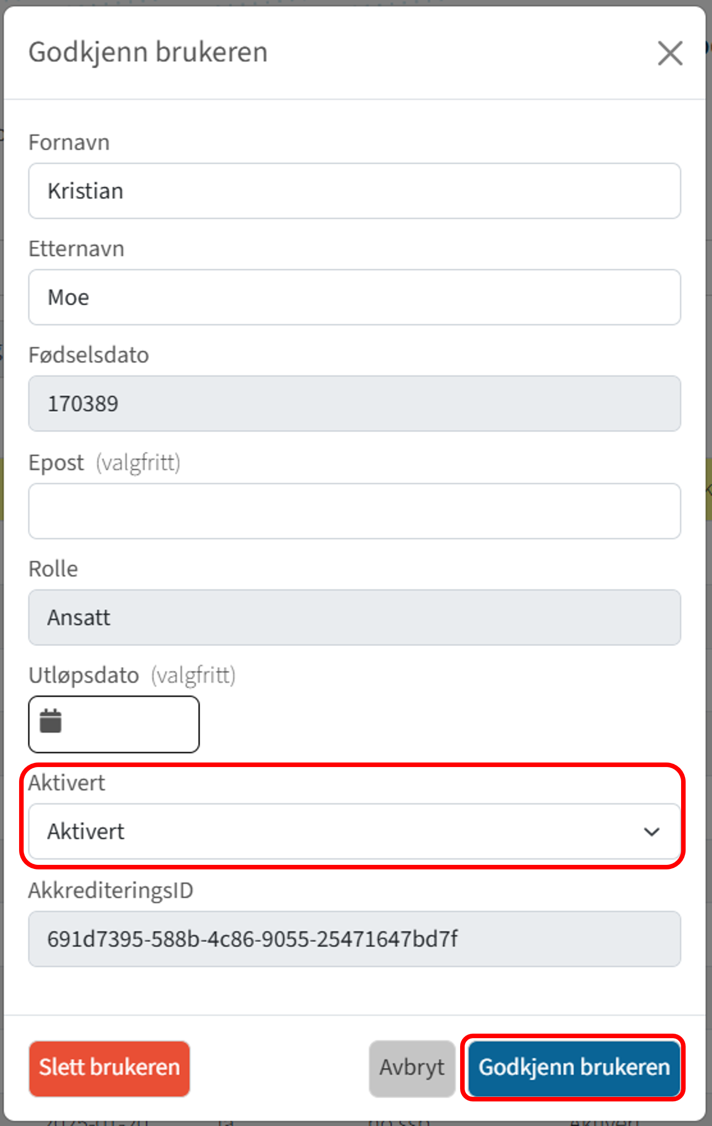Click the Epost (valgfritt) label
Image resolution: width=712 pixels, height=1126 pixels.
point(104,463)
